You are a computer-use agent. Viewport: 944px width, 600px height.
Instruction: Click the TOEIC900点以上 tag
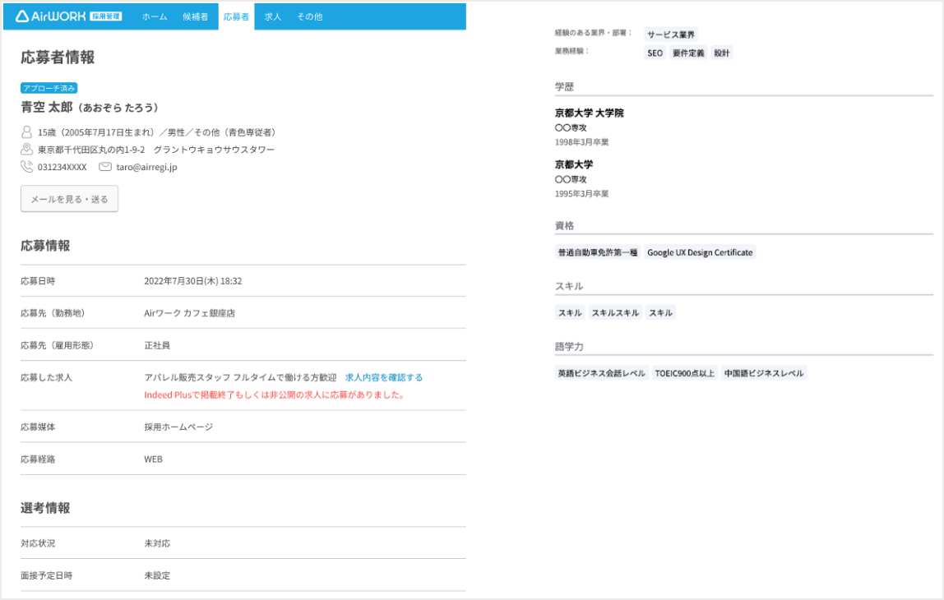coord(684,373)
